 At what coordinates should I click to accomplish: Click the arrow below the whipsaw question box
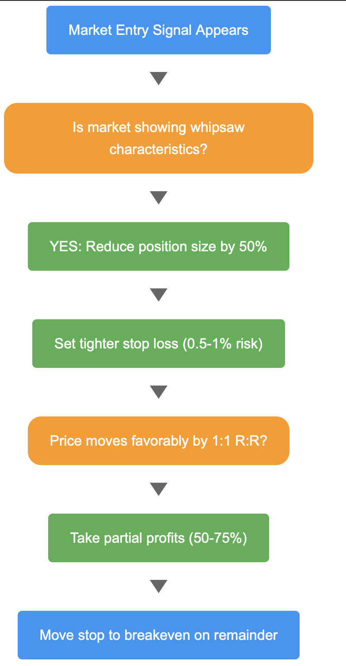click(x=159, y=198)
